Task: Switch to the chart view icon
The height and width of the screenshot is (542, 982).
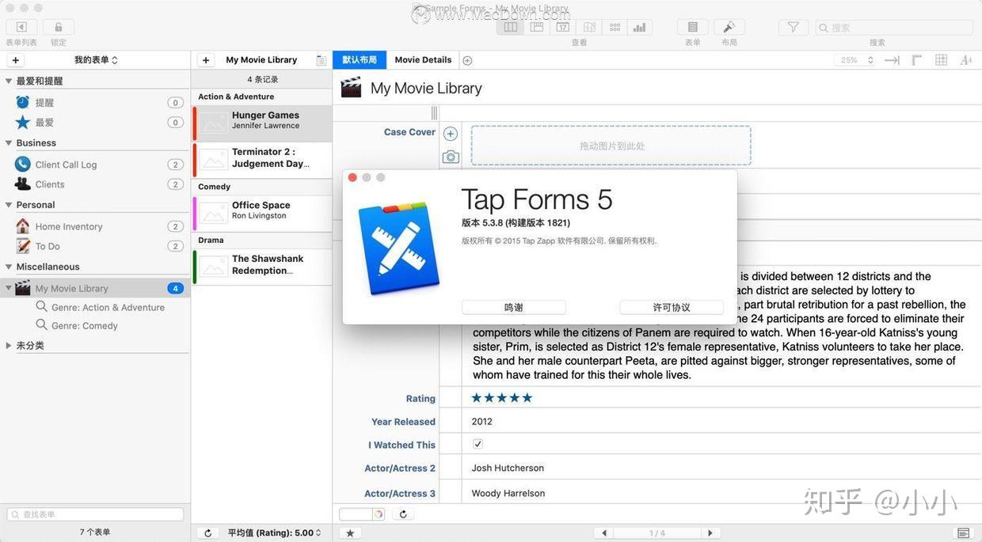Action: pos(639,26)
